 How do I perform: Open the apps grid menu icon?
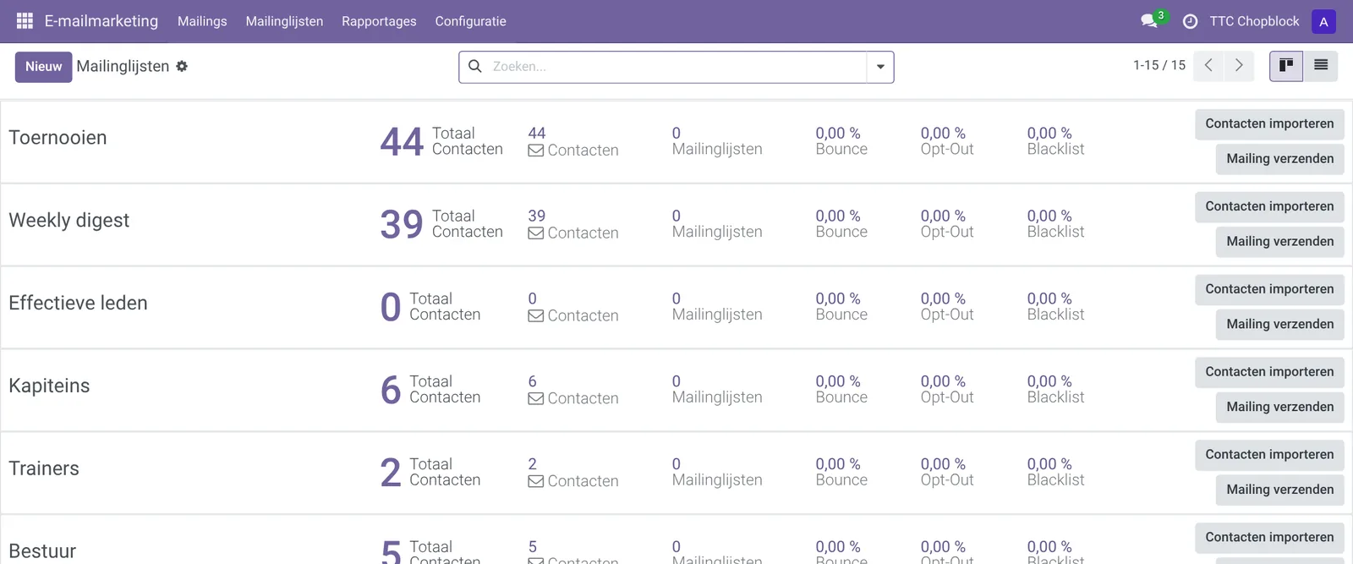coord(25,21)
